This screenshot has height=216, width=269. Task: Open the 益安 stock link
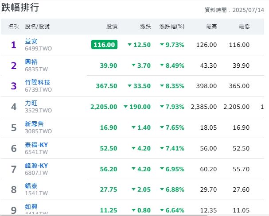[x=31, y=41]
